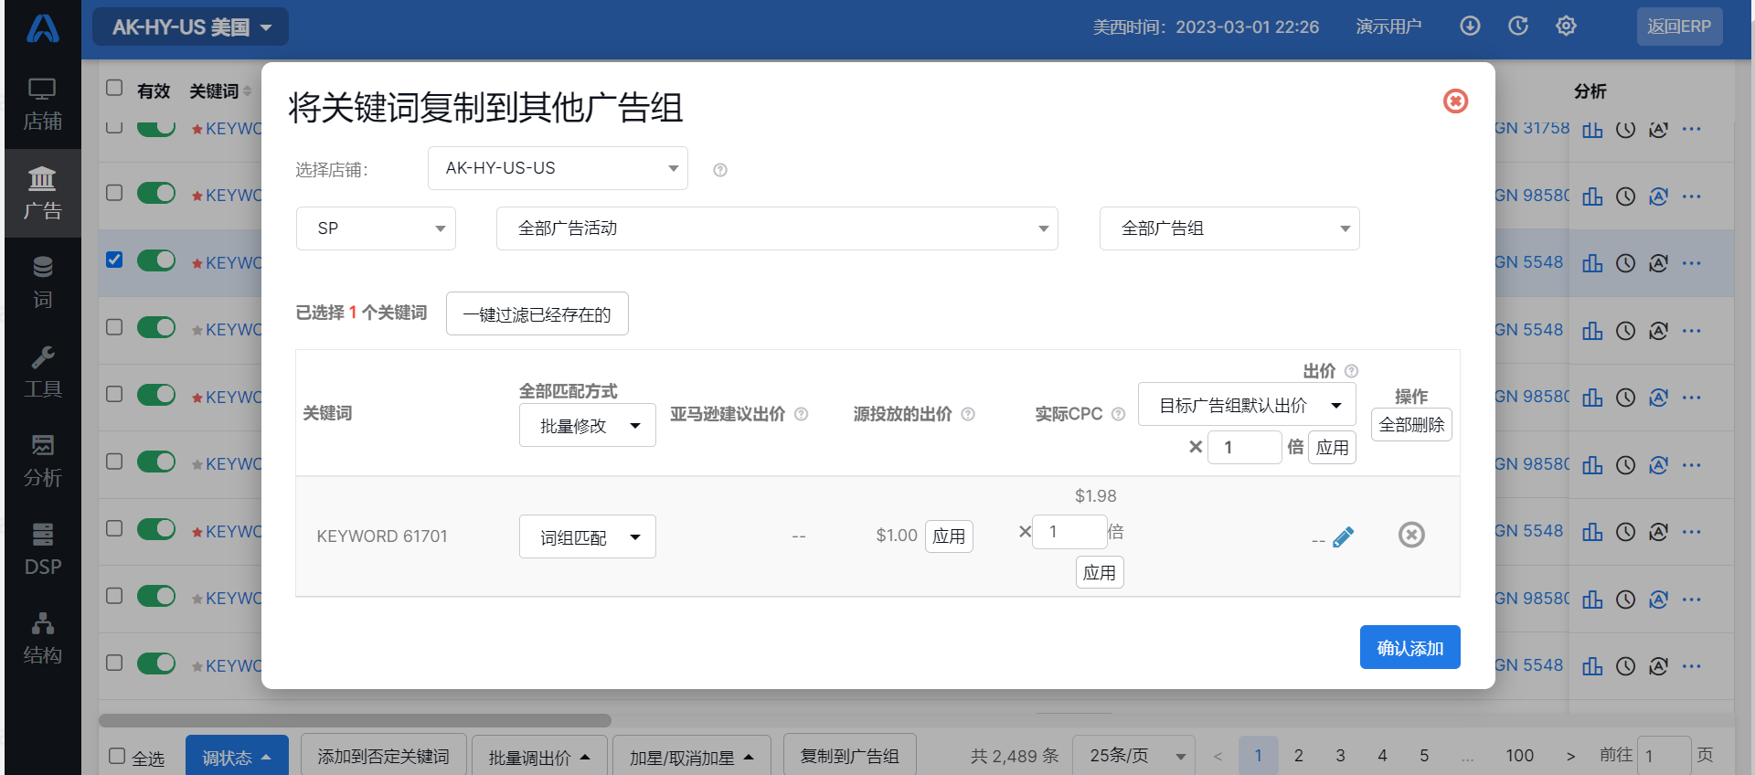Screen dimensions: 1755x775
Task: Toggle the header select-all checkbox
Action: tap(114, 88)
